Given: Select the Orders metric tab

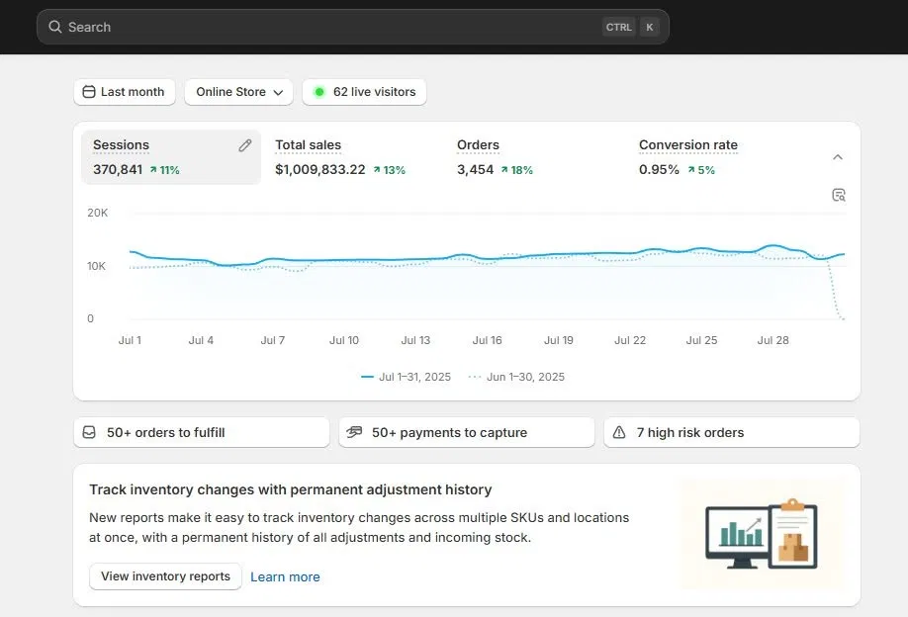Looking at the screenshot, I should (x=535, y=157).
